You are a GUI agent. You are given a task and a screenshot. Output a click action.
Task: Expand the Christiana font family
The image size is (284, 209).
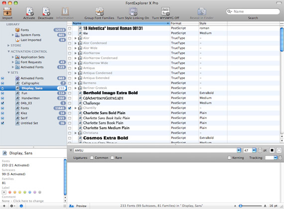point(76,133)
